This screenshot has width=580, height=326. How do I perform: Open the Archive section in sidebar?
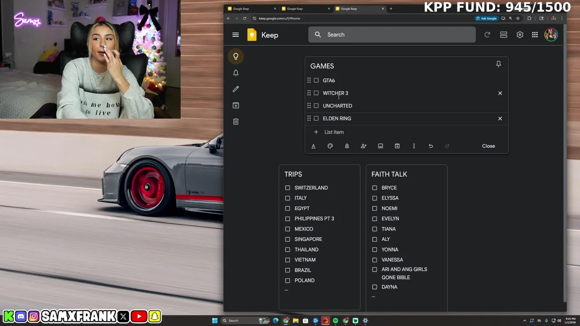(236, 105)
